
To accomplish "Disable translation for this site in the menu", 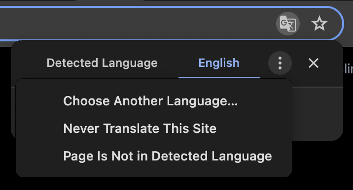I will [140, 128].
